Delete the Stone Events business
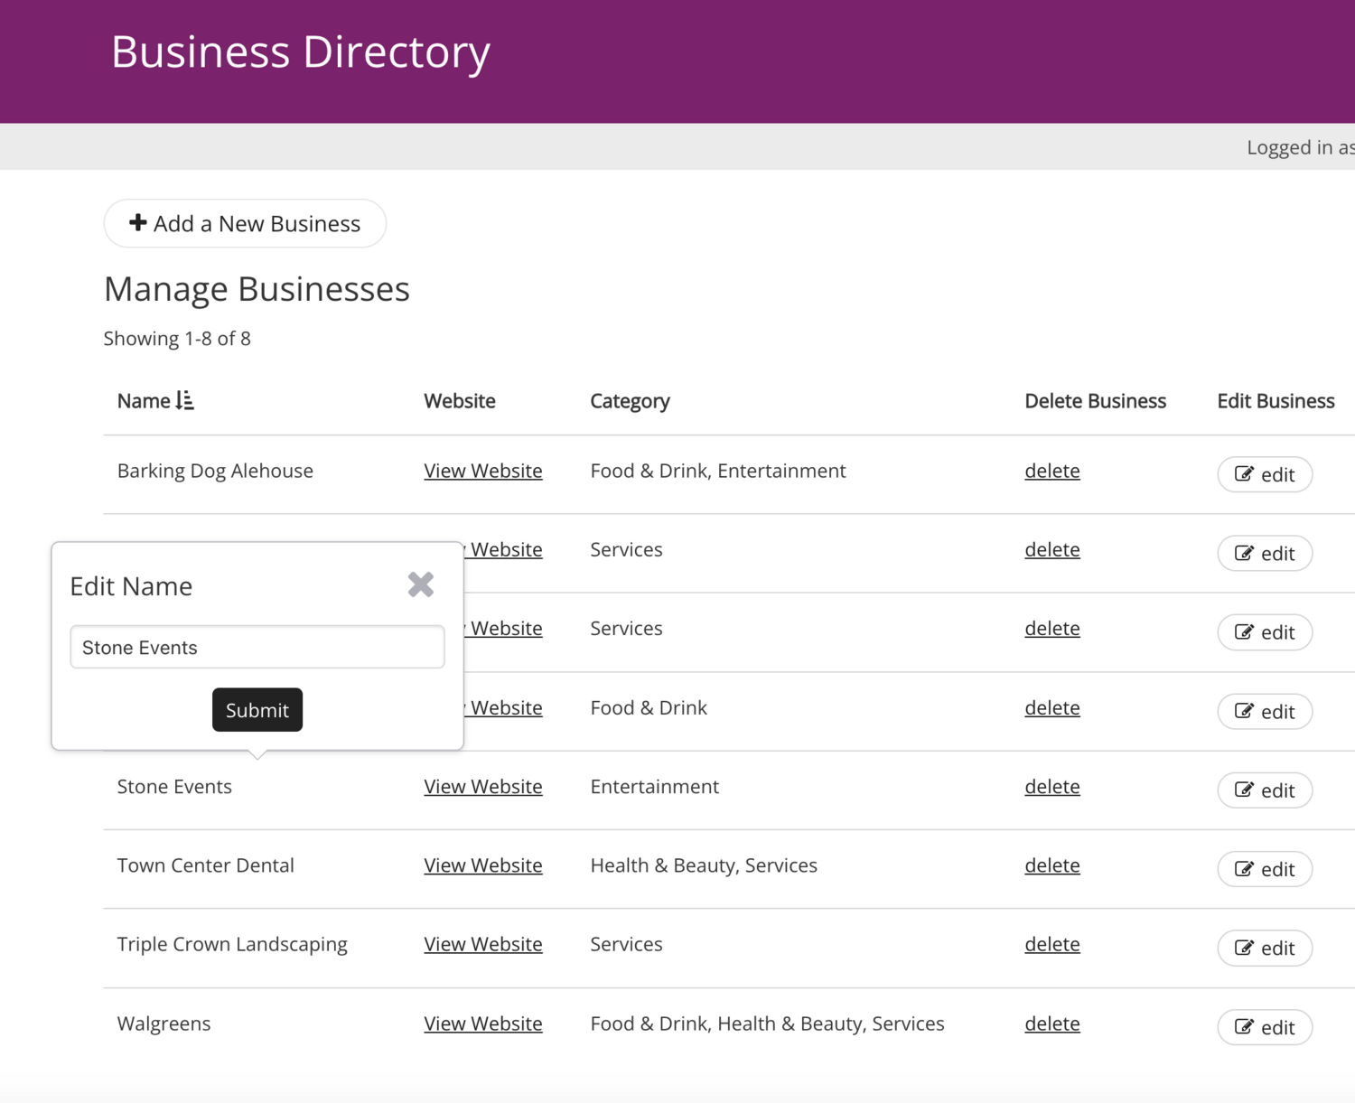The height and width of the screenshot is (1103, 1355). coord(1051,786)
